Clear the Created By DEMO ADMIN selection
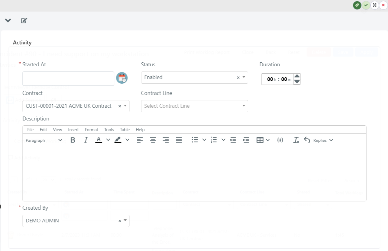388x251 pixels. click(x=120, y=221)
